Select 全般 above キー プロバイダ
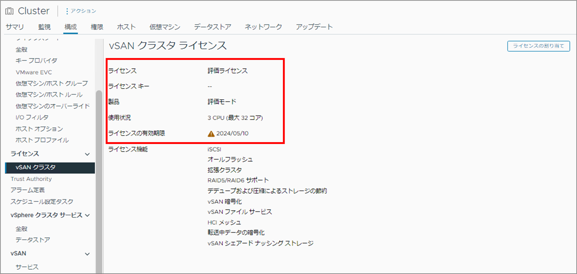The image size is (577, 274). click(x=22, y=49)
